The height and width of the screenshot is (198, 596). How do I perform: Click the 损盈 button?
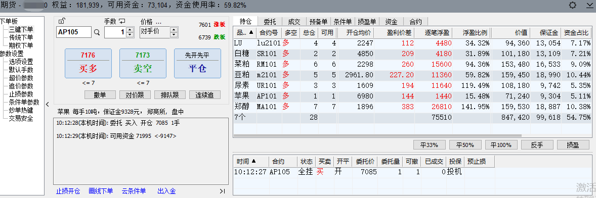[x=573, y=145]
